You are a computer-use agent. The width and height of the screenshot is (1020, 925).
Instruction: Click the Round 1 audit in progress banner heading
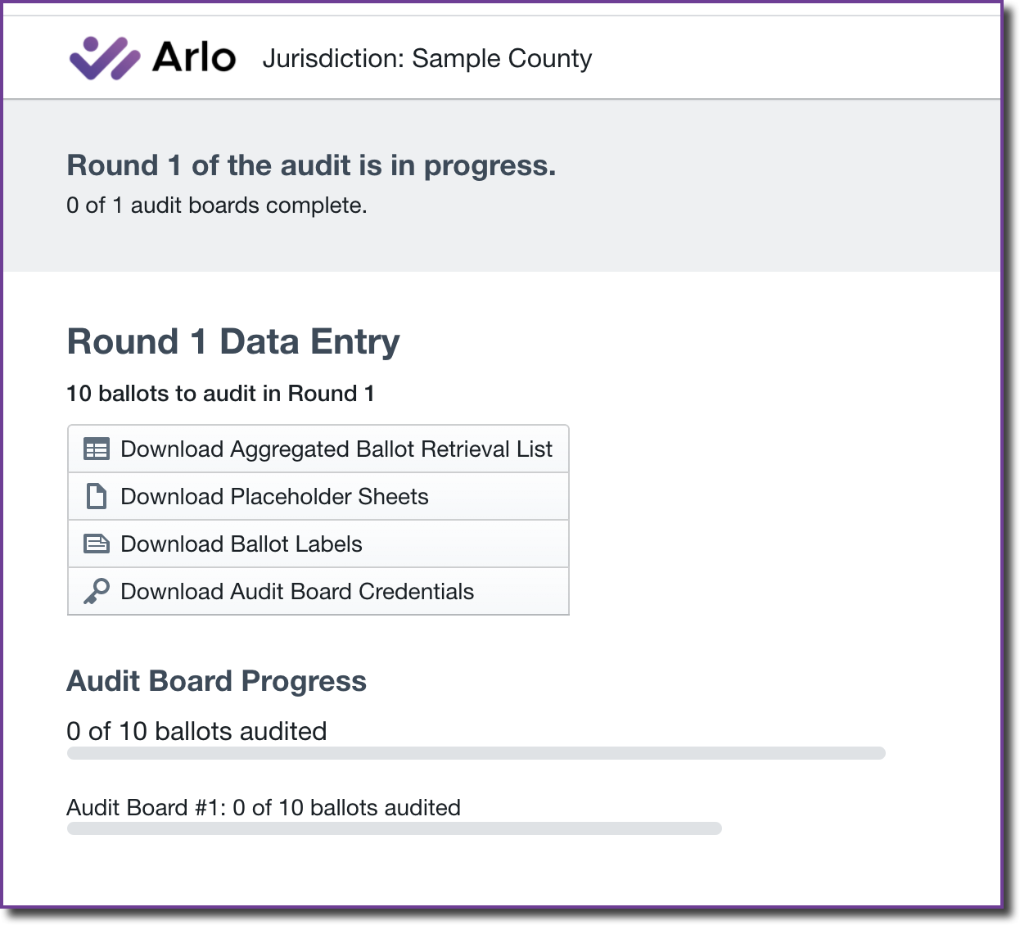click(311, 165)
